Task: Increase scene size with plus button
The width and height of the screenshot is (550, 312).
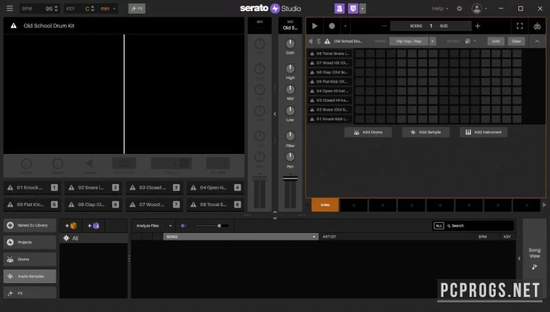Action: (x=477, y=26)
